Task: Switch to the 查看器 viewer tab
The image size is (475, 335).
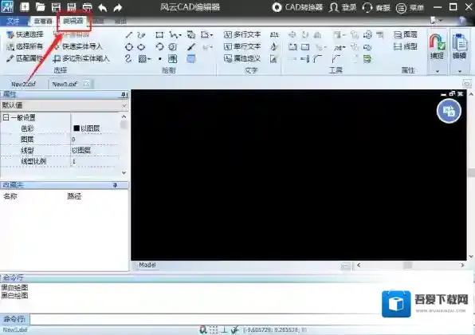Action: 43,21
